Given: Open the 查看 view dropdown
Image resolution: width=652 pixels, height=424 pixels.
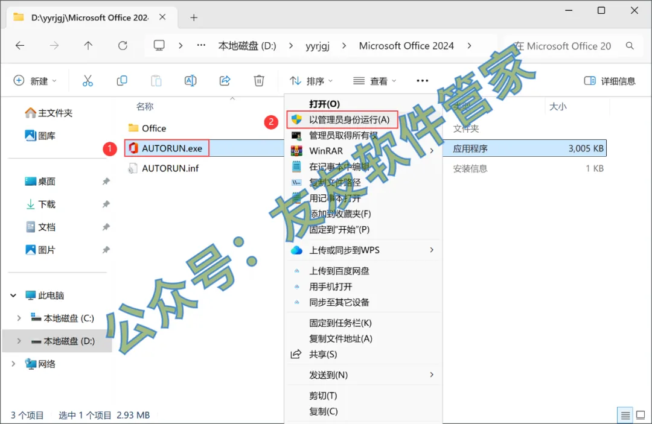Looking at the screenshot, I should point(374,81).
